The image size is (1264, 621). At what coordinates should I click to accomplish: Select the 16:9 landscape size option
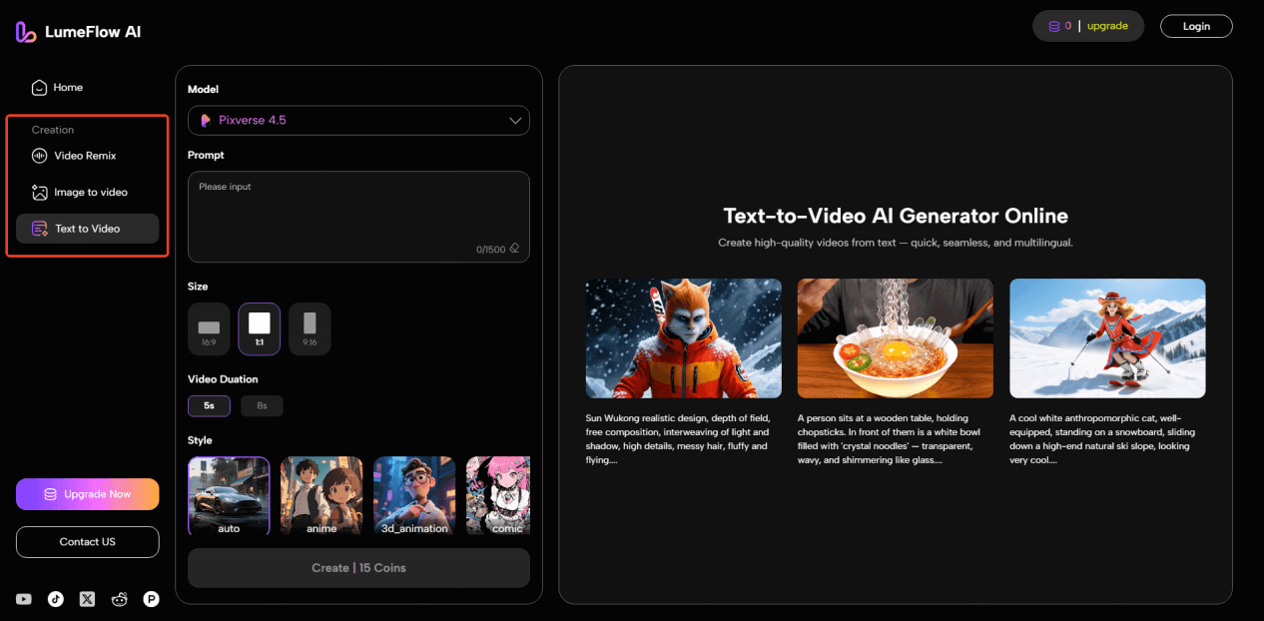[209, 329]
